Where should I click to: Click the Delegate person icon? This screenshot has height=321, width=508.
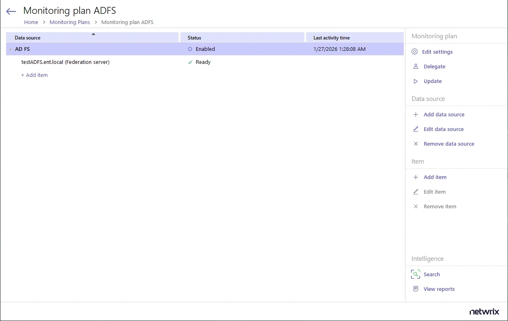point(415,66)
